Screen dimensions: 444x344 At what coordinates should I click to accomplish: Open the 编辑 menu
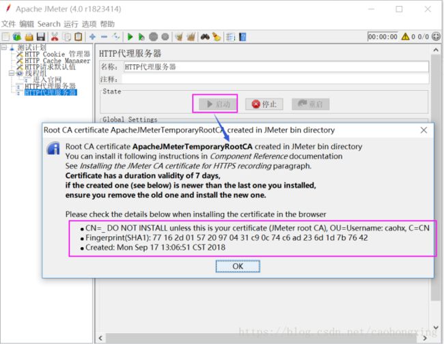pos(27,24)
